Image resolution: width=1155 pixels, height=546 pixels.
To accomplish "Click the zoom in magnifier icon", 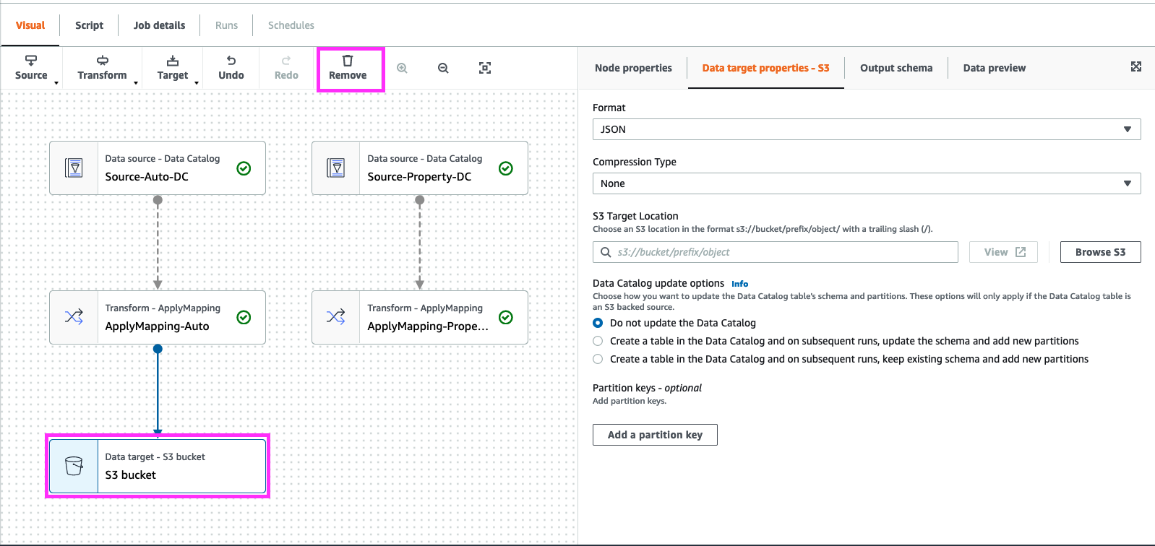I will point(403,68).
